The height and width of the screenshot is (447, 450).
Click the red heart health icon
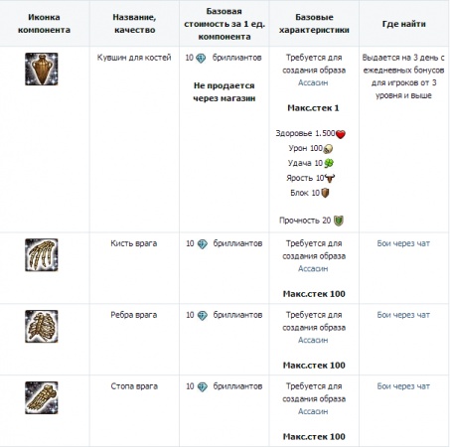(x=341, y=134)
